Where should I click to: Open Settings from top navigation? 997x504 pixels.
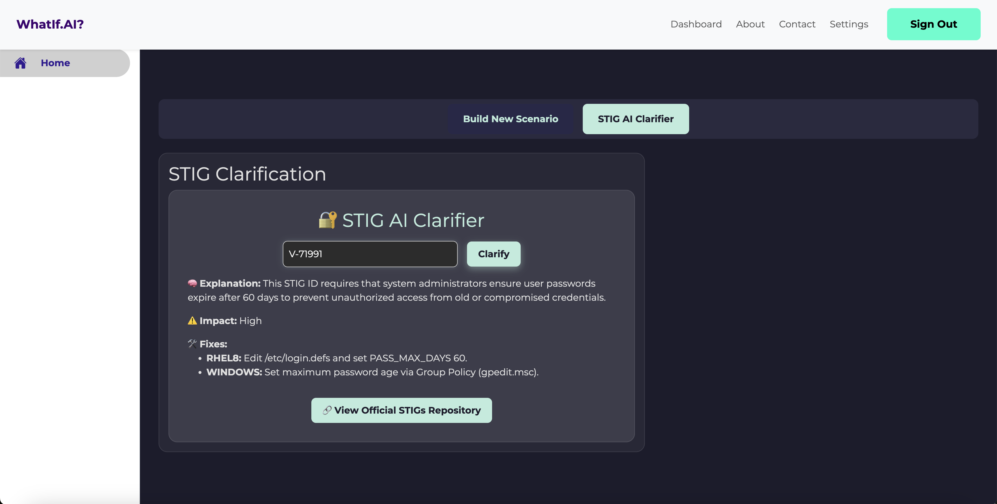click(x=849, y=24)
